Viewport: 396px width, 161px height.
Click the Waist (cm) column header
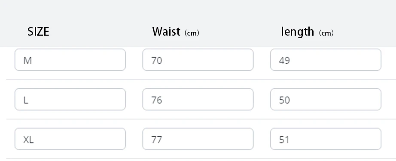pyautogui.click(x=176, y=32)
